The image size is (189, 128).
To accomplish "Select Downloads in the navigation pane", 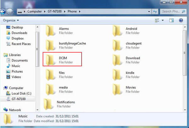I will point(17,33).
